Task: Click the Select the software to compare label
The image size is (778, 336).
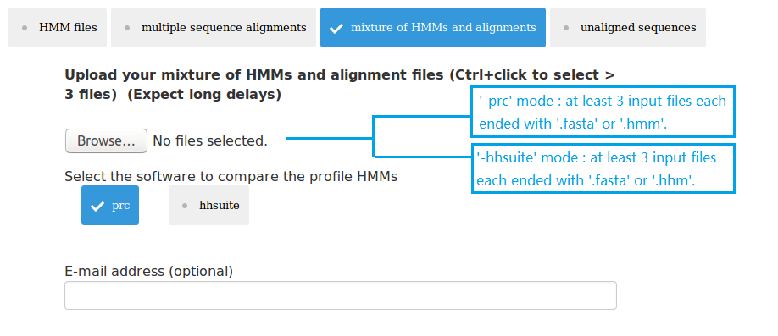Action: point(231,176)
